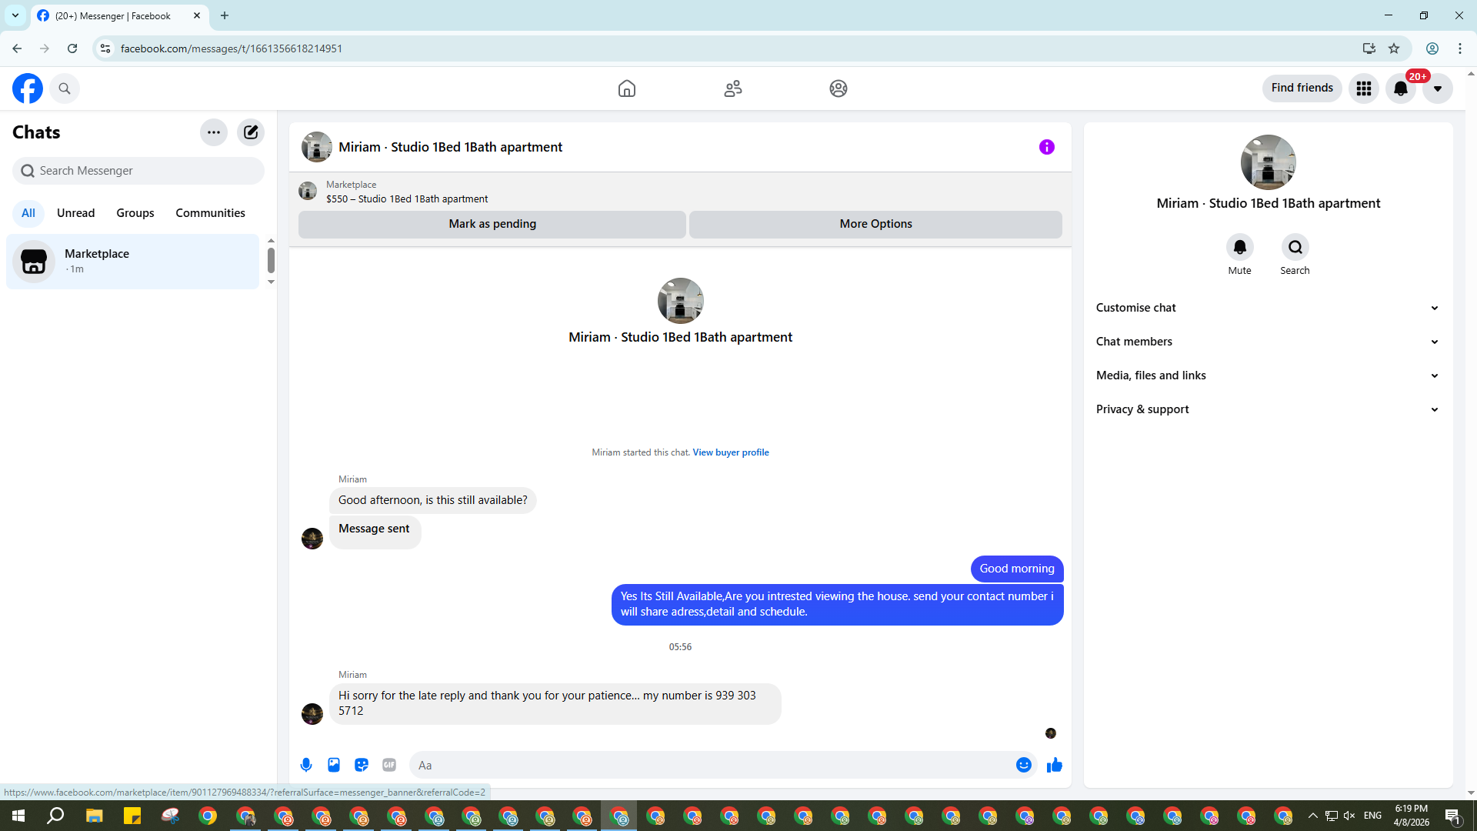The width and height of the screenshot is (1477, 831).
Task: Open the GIF picker icon
Action: click(x=389, y=765)
